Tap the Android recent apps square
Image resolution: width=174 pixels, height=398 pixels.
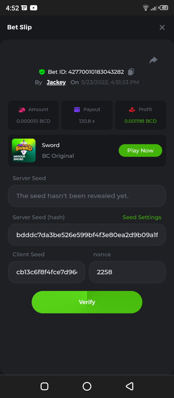point(44,386)
